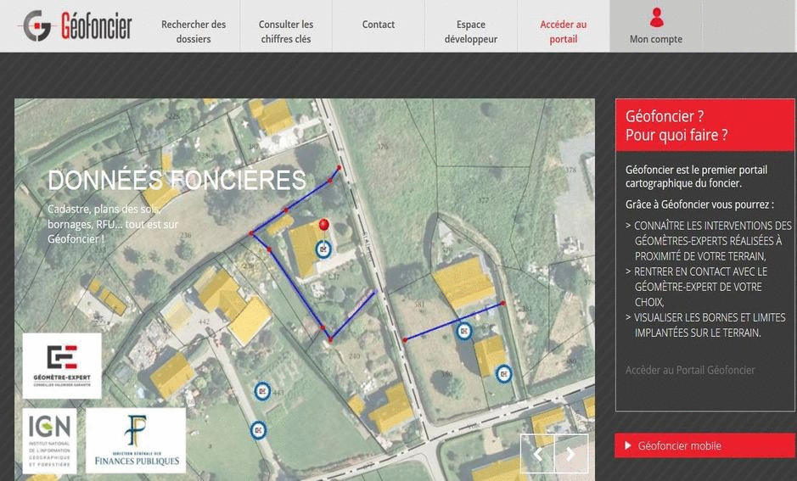Click 'CONNAÎTRE LES INTERVENTIONS DES GÉOMÈTRES-EXPERTS' bullet
This screenshot has width=797, height=481.
coord(709,240)
